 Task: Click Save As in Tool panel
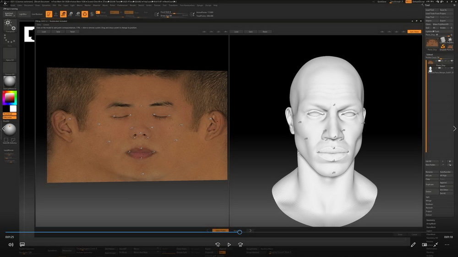pos(446,10)
